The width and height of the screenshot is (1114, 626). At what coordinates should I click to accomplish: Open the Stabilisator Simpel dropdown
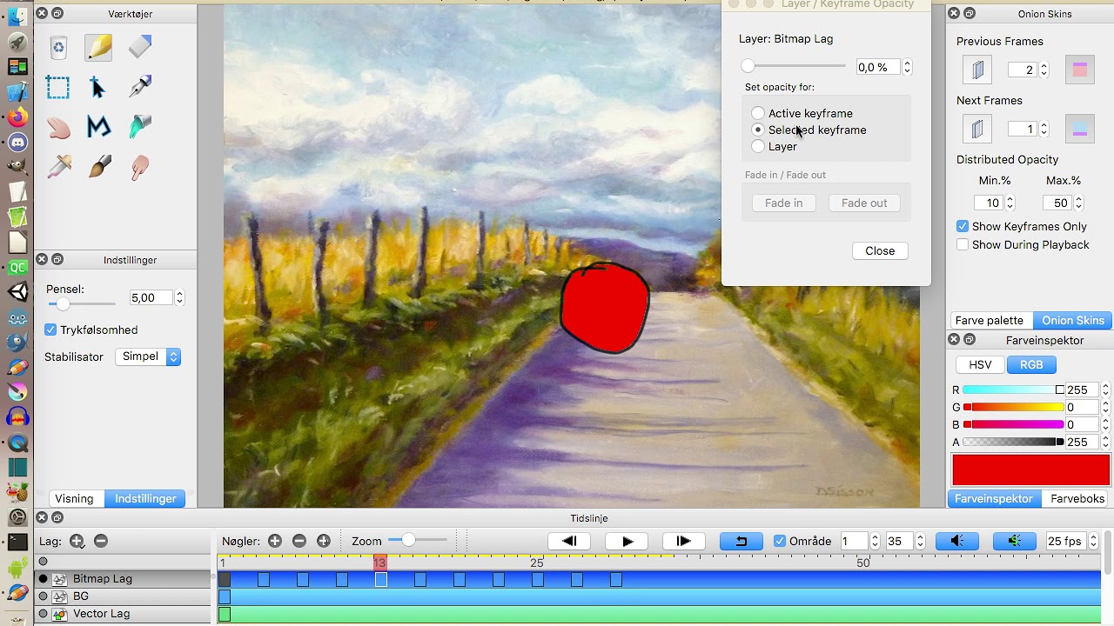coord(148,356)
